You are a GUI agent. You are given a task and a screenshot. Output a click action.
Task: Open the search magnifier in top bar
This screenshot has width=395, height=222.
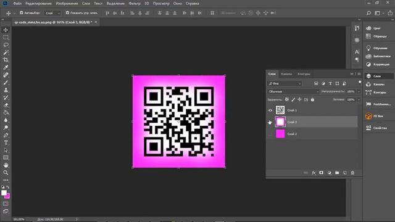tap(368, 13)
